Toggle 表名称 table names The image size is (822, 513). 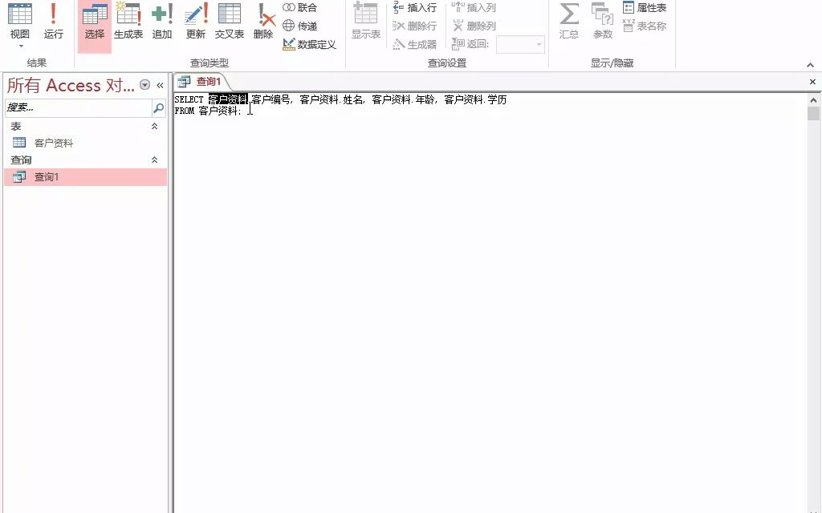(645, 26)
